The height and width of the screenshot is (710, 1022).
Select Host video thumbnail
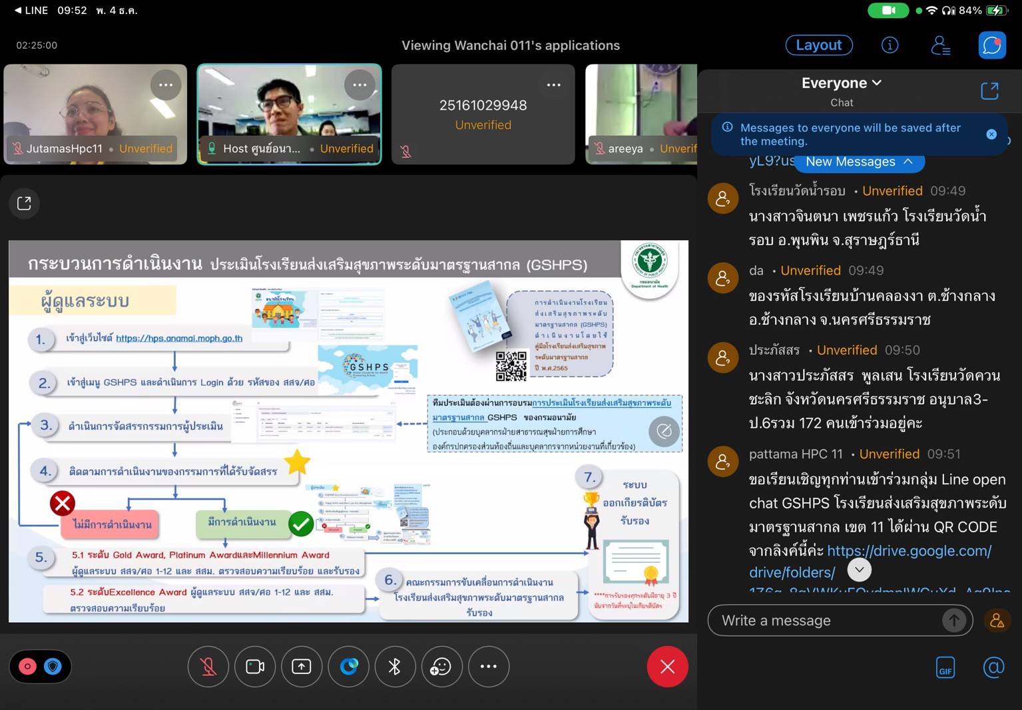(x=290, y=114)
